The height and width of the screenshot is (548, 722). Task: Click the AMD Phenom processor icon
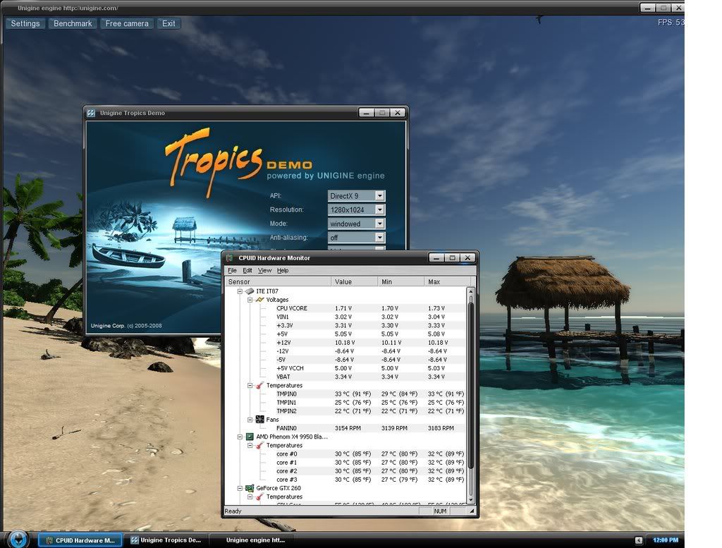(250, 437)
